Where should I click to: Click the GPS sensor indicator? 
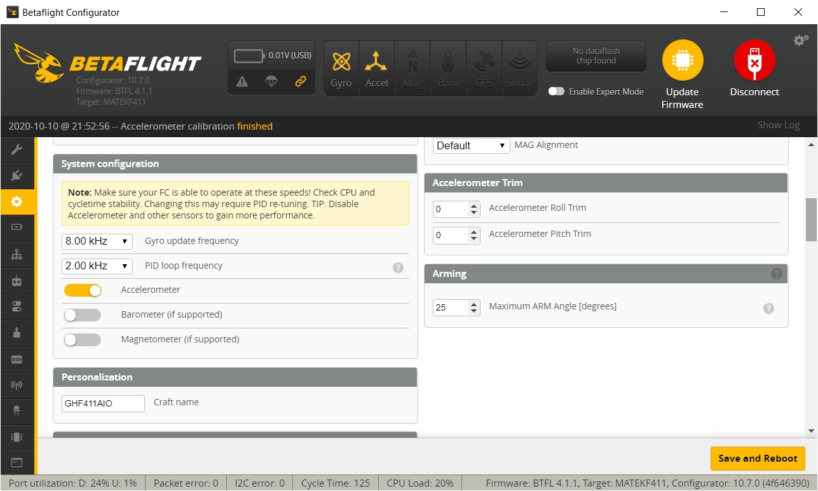pos(484,68)
